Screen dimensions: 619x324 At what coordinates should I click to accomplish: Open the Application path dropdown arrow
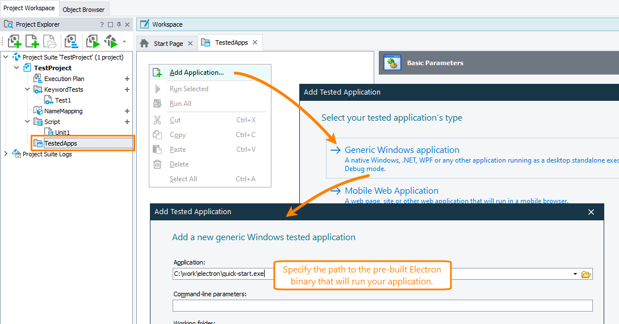[x=576, y=275]
